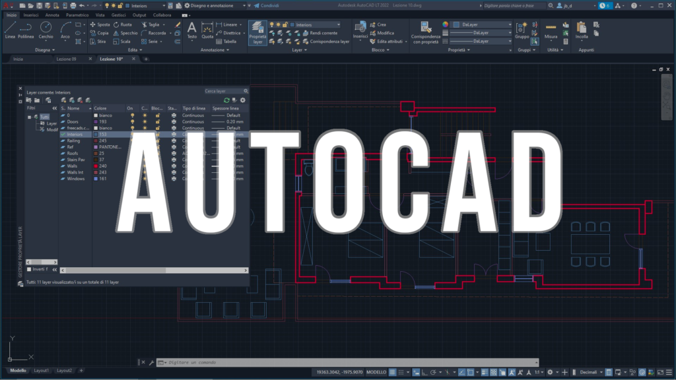
Task: Toggle On lightbulb for layer 0
Action: (x=132, y=115)
